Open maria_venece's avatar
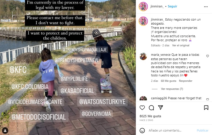Viewport: 212px width, 135px height. 143,56
